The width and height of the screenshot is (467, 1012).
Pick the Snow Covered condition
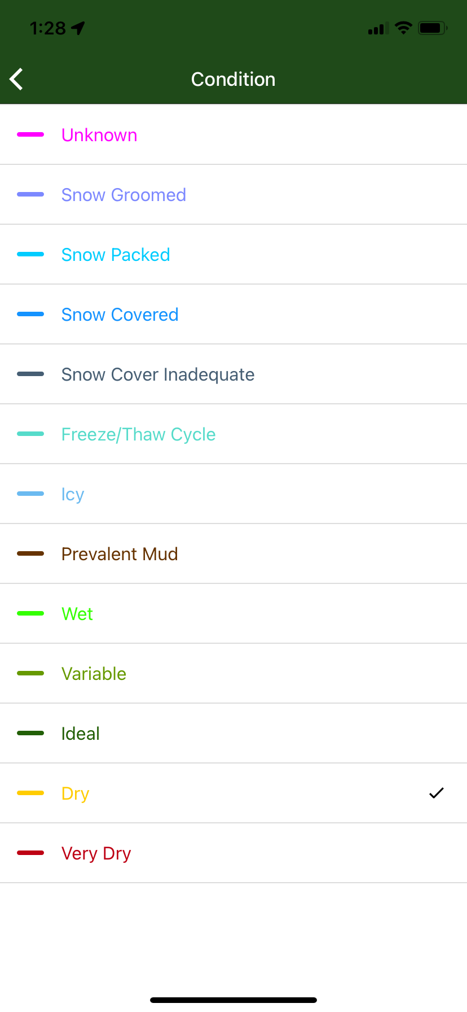(233, 315)
